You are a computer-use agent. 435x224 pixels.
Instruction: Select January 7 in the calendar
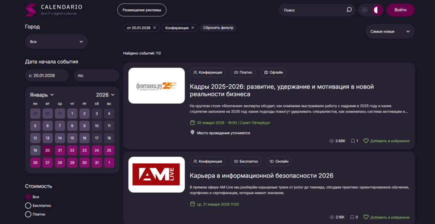click(x=60, y=126)
